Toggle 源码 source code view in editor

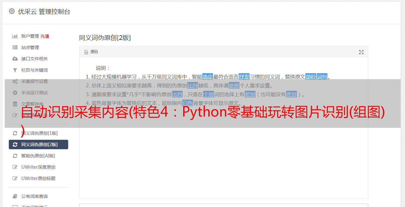[91, 52]
